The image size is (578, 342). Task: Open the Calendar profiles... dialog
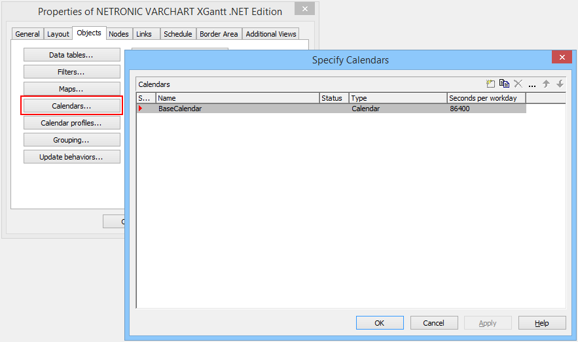(71, 123)
